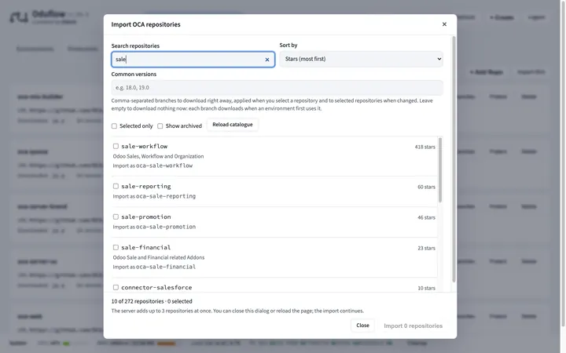Click the repository list scrollbar thumb
Viewport: 566px width, 353px height.
(x=440, y=169)
